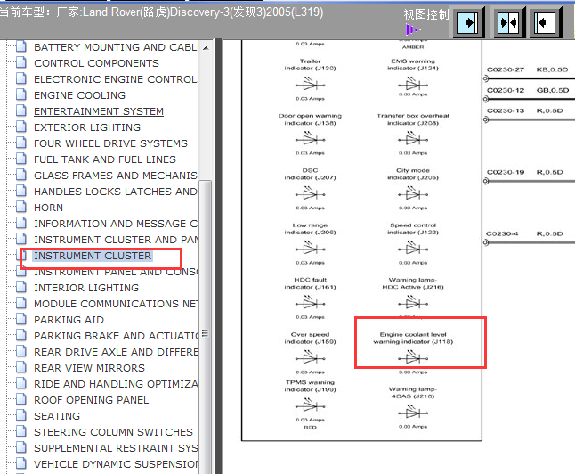Click the document icon beside EXTERIOR LIGHTING

click(x=21, y=126)
